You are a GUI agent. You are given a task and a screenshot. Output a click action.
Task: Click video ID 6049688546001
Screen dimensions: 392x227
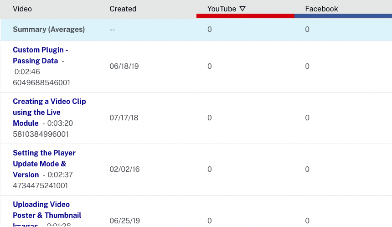click(x=41, y=83)
